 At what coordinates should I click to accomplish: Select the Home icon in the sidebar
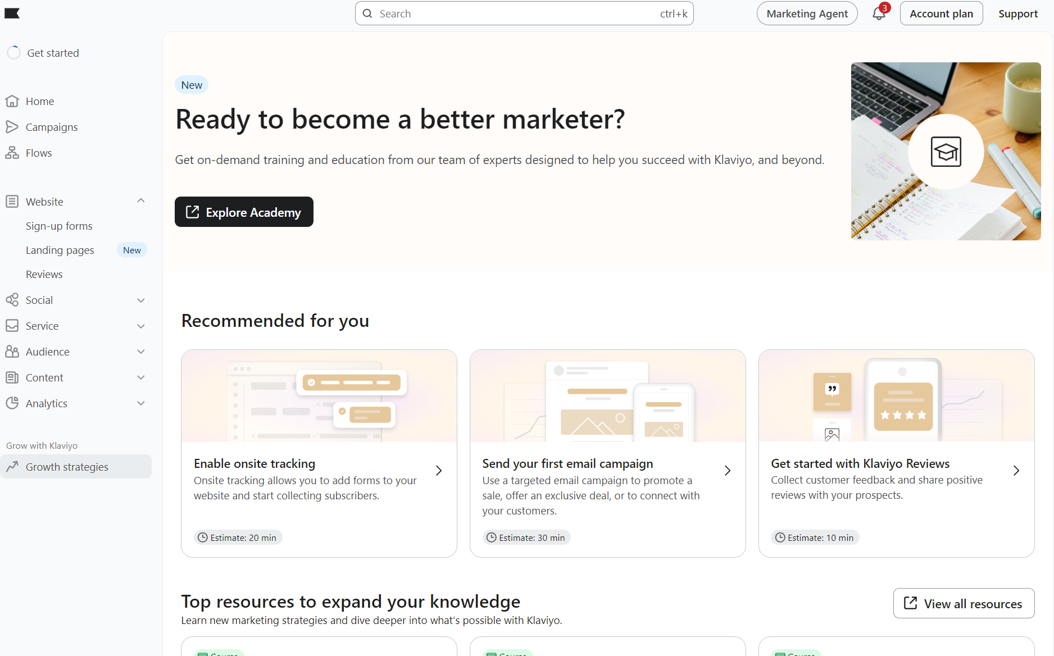(x=12, y=101)
